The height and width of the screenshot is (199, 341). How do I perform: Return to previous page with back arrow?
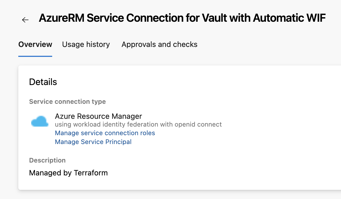pyautogui.click(x=25, y=20)
